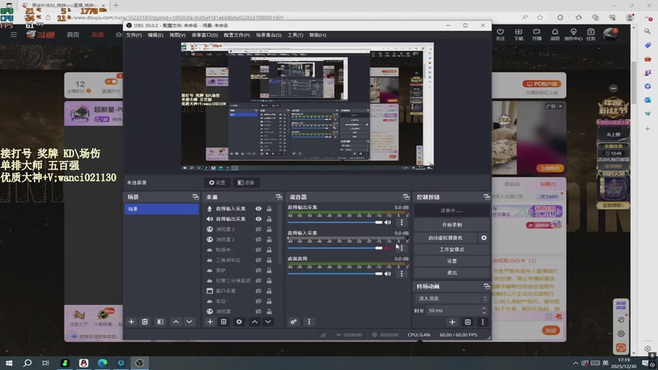Open Edge browser from taskbar
The image size is (658, 370).
pyautogui.click(x=102, y=363)
